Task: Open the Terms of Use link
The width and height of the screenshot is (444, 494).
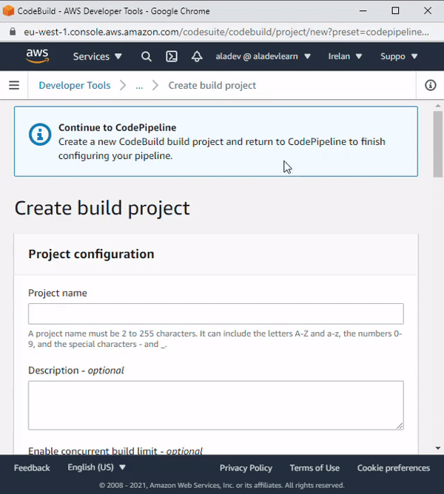Action: (x=314, y=468)
